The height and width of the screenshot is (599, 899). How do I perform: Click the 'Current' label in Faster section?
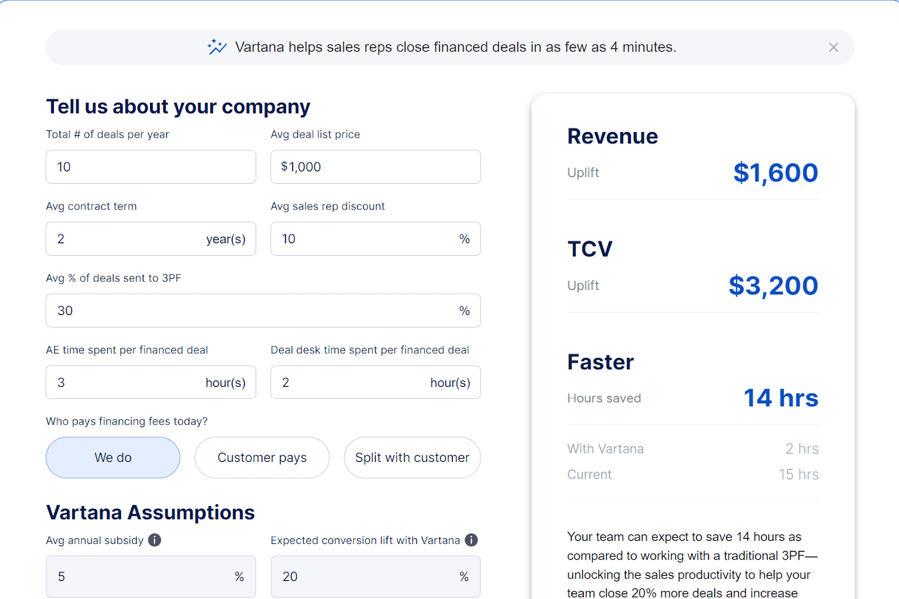589,474
